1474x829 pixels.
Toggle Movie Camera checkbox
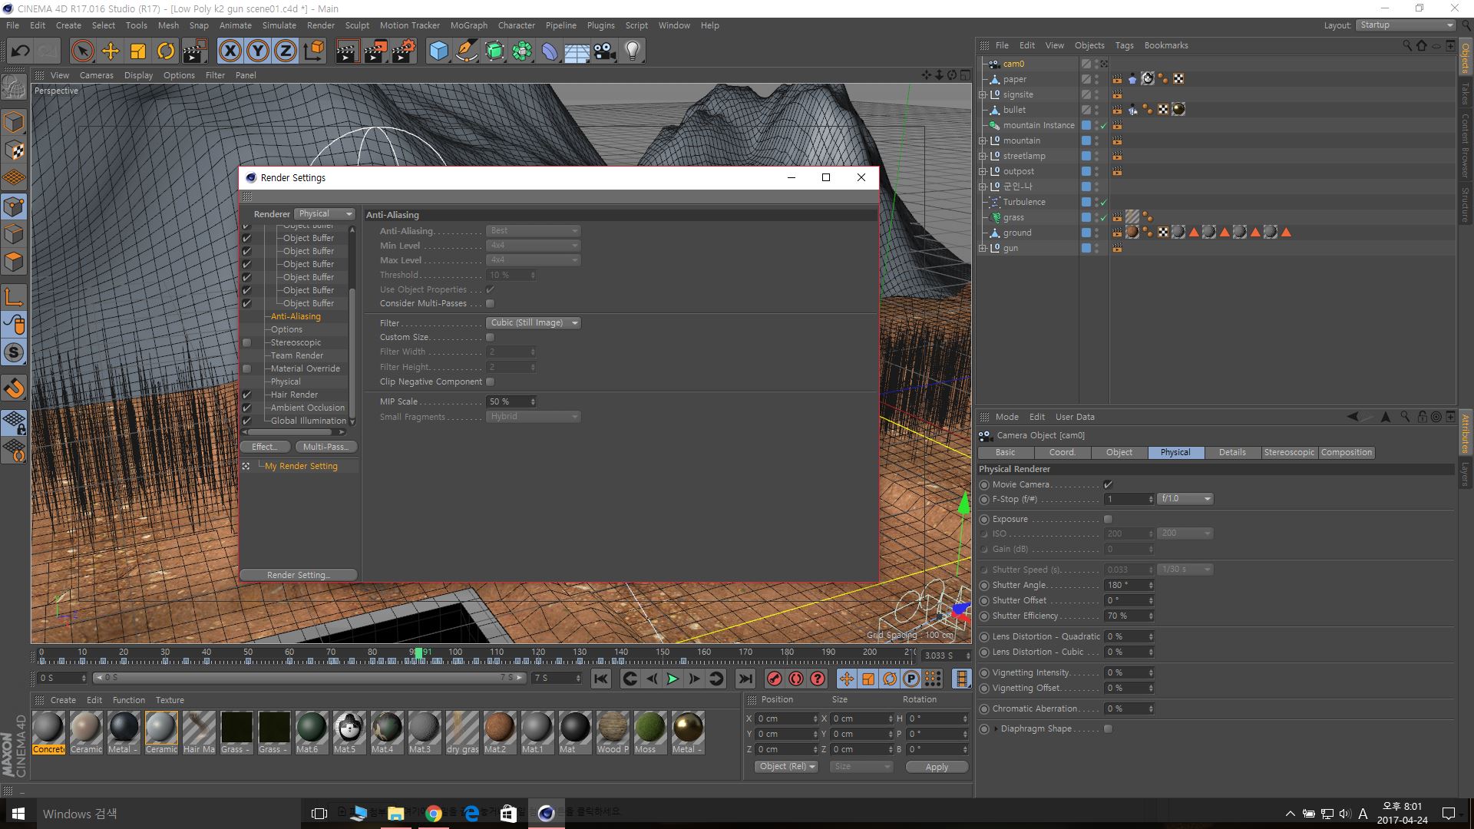click(x=1108, y=484)
